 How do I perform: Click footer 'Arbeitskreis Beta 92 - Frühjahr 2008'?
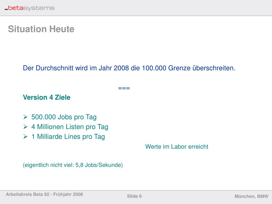pos(44,194)
